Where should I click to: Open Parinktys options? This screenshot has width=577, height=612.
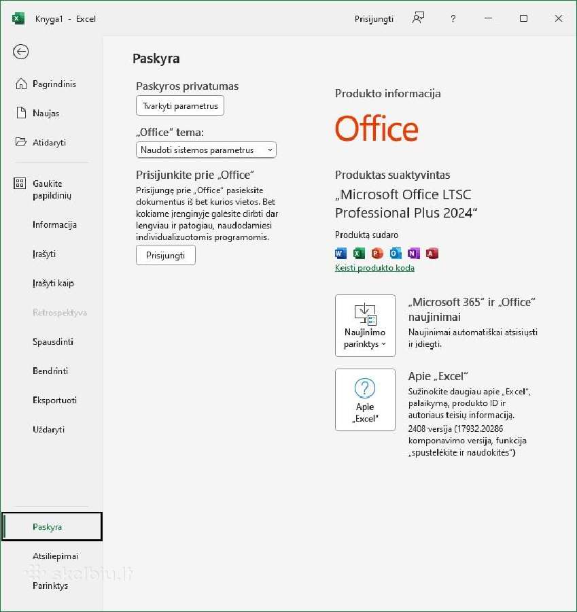(x=52, y=585)
